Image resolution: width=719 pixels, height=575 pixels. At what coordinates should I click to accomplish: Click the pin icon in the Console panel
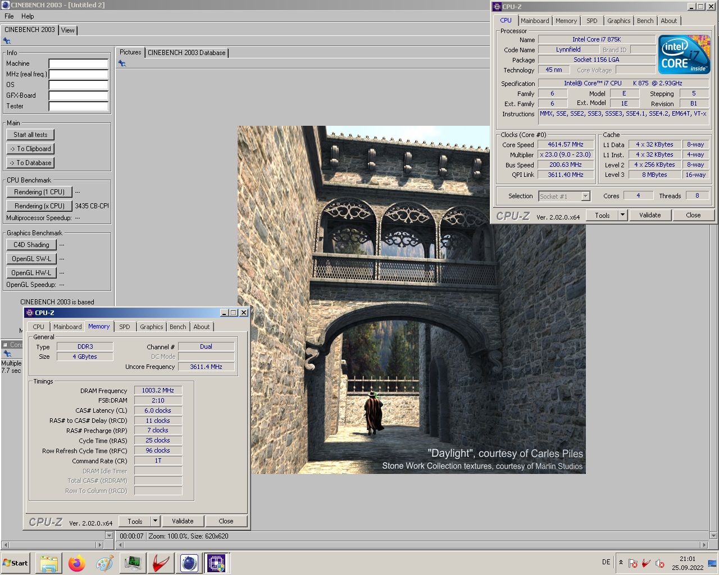(x=7, y=354)
